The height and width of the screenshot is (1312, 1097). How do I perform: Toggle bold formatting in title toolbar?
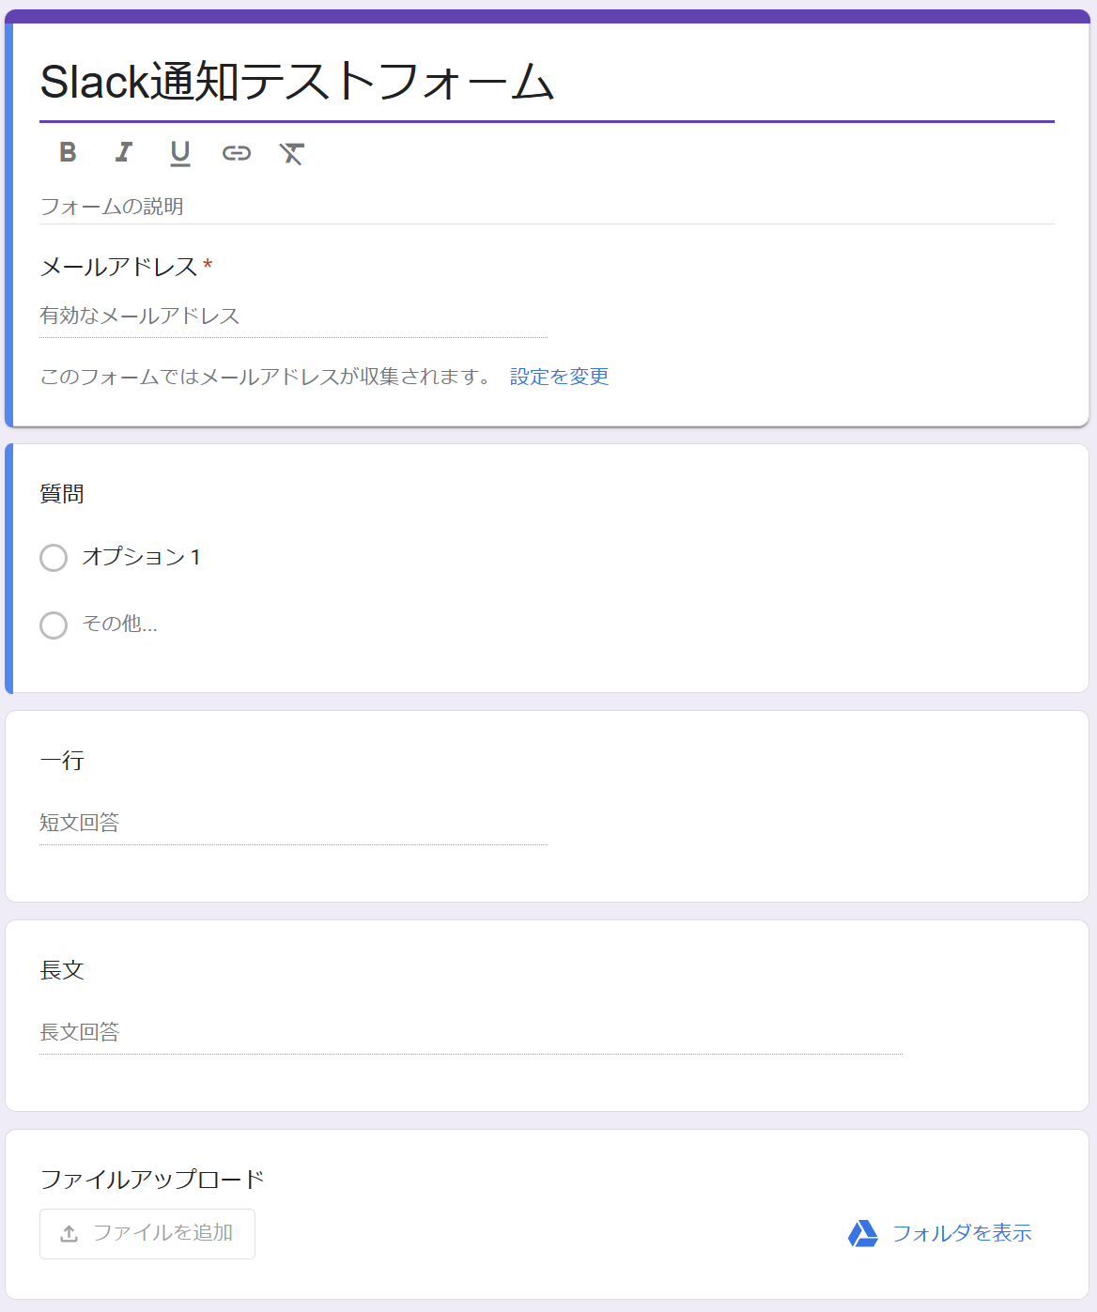pyautogui.click(x=68, y=152)
